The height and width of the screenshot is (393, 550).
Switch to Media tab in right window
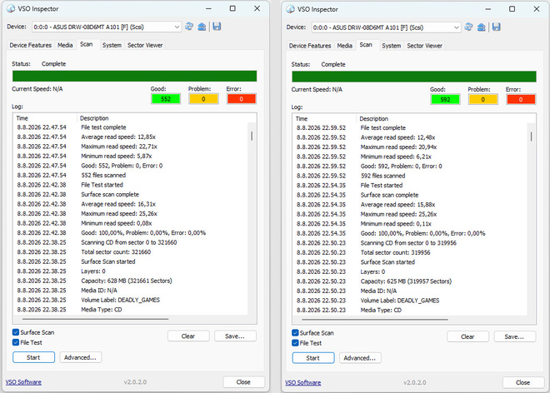click(344, 46)
